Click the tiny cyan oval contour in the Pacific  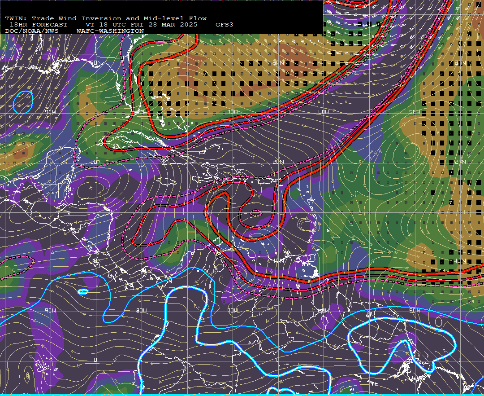(x=83, y=291)
